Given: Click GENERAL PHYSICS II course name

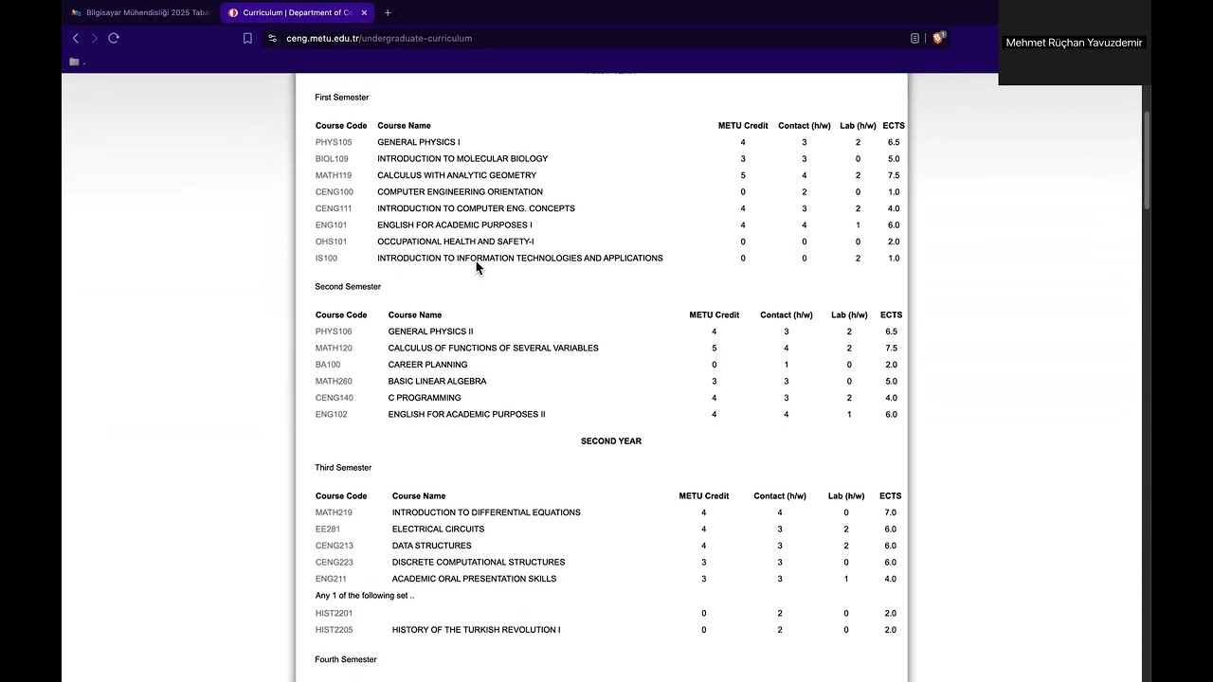Looking at the screenshot, I should coord(430,332).
